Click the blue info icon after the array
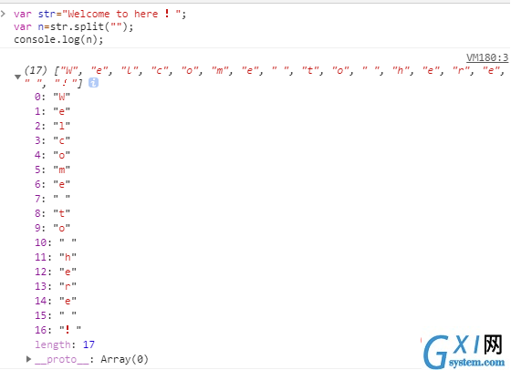 click(93, 83)
